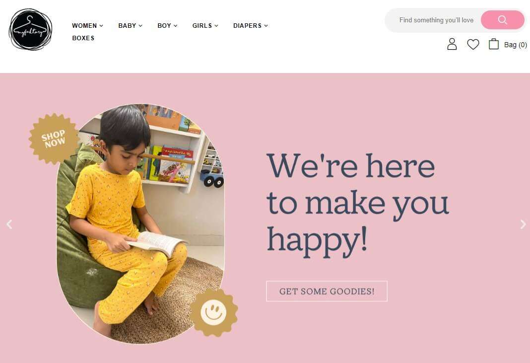Advance to next slide with right arrow

coord(523,224)
